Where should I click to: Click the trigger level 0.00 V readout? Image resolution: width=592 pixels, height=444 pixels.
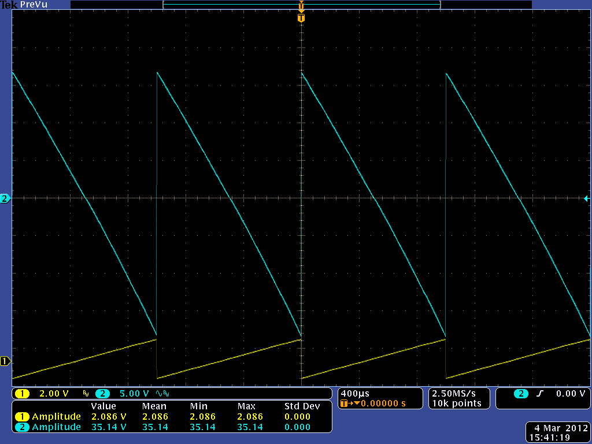coord(571,394)
